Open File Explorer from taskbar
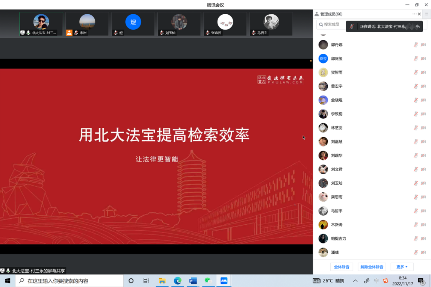Image resolution: width=431 pixels, height=287 pixels. pyautogui.click(x=162, y=281)
